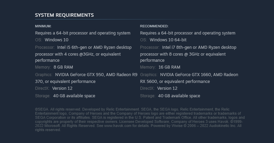Click the minimum DirectX Version 12 text
The height and width of the screenshot is (143, 274).
(62, 88)
